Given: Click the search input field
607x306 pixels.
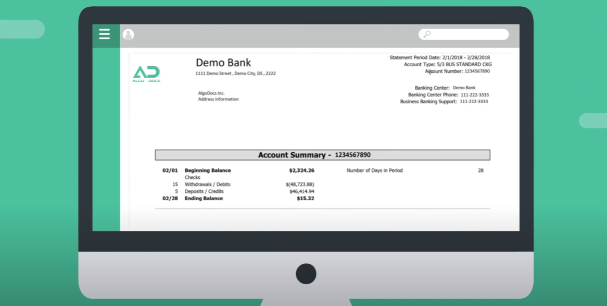Looking at the screenshot, I should click(x=463, y=34).
